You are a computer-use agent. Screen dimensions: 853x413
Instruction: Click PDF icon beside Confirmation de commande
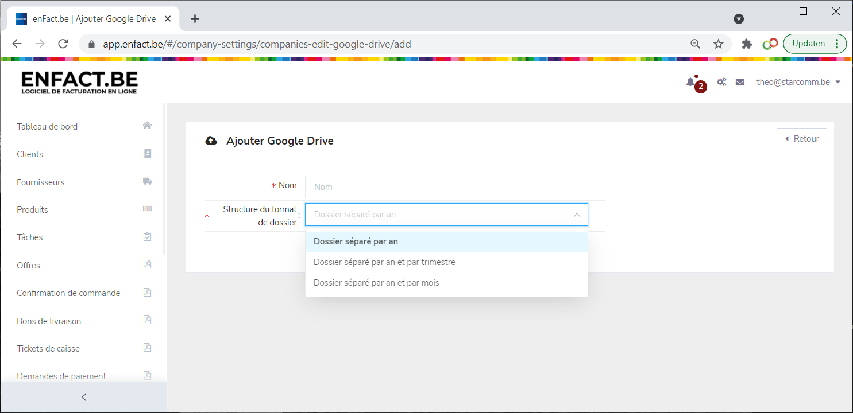click(x=147, y=292)
